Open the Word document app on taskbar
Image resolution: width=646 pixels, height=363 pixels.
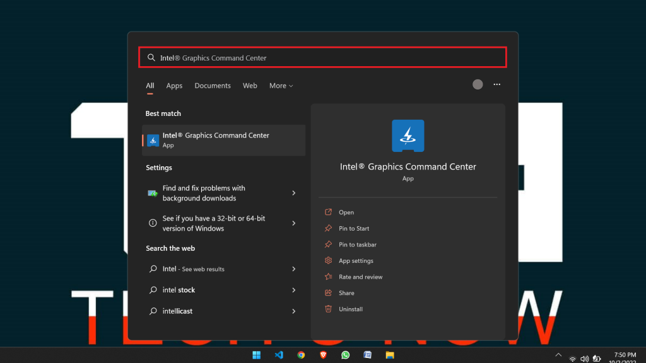[x=368, y=355]
